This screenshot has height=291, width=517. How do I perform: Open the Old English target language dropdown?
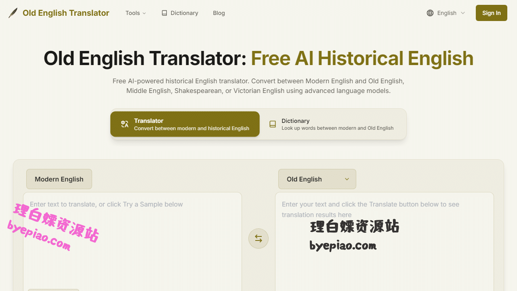[317, 179]
